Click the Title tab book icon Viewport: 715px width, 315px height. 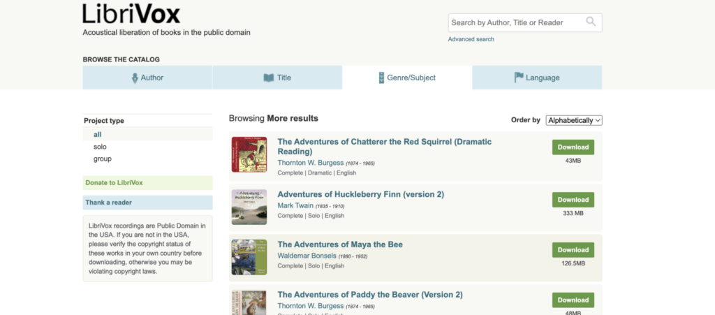pos(269,78)
